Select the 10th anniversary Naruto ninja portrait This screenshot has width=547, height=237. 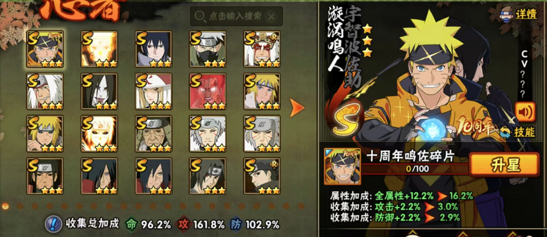pos(45,49)
